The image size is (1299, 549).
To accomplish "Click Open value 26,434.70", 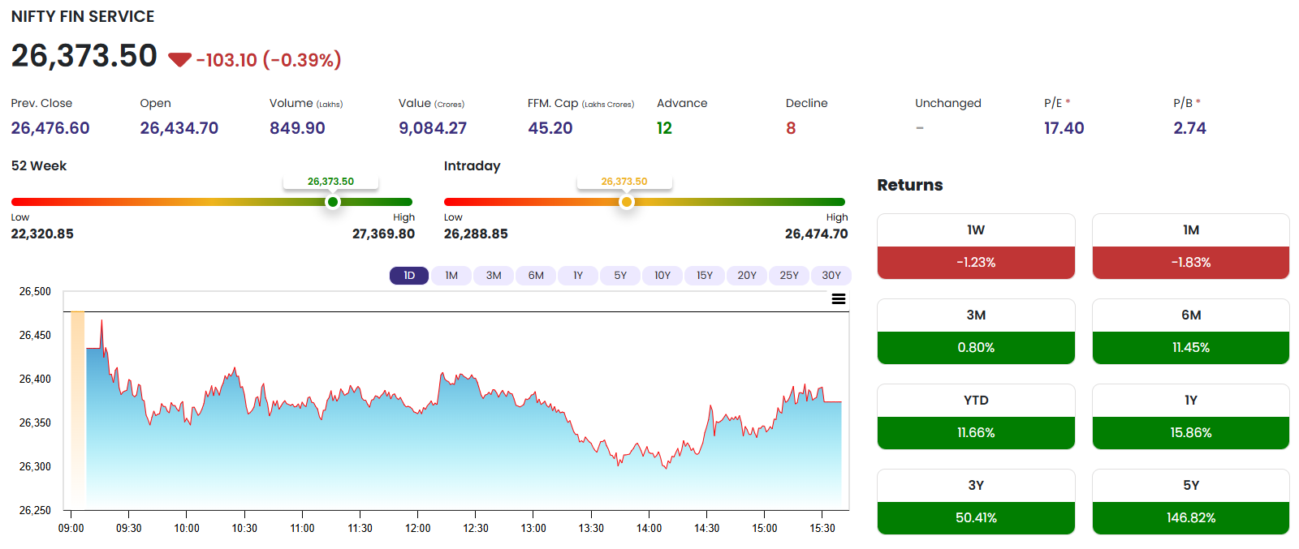I will click(179, 128).
